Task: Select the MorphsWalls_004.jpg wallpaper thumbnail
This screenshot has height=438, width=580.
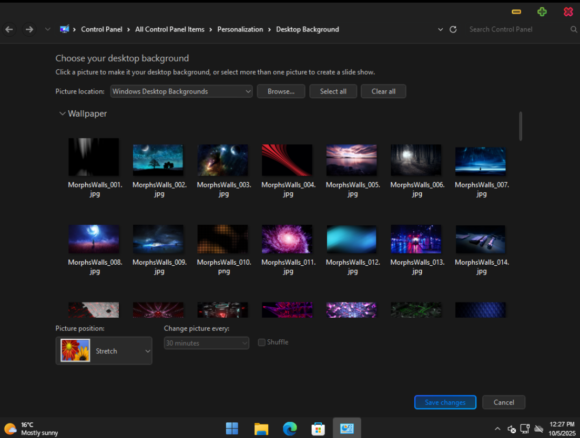Action: (287, 160)
